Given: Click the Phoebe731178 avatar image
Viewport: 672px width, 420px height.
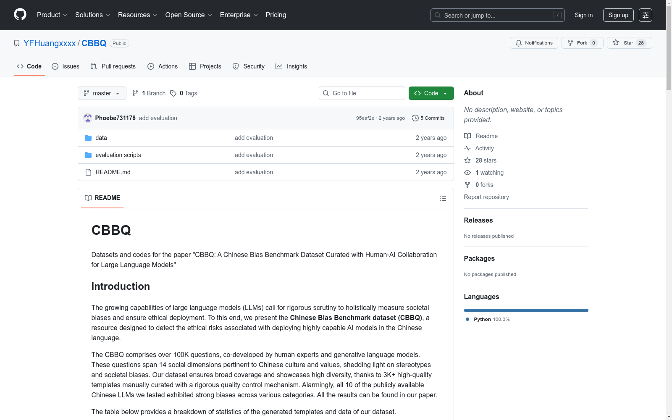Looking at the screenshot, I should (x=88, y=118).
